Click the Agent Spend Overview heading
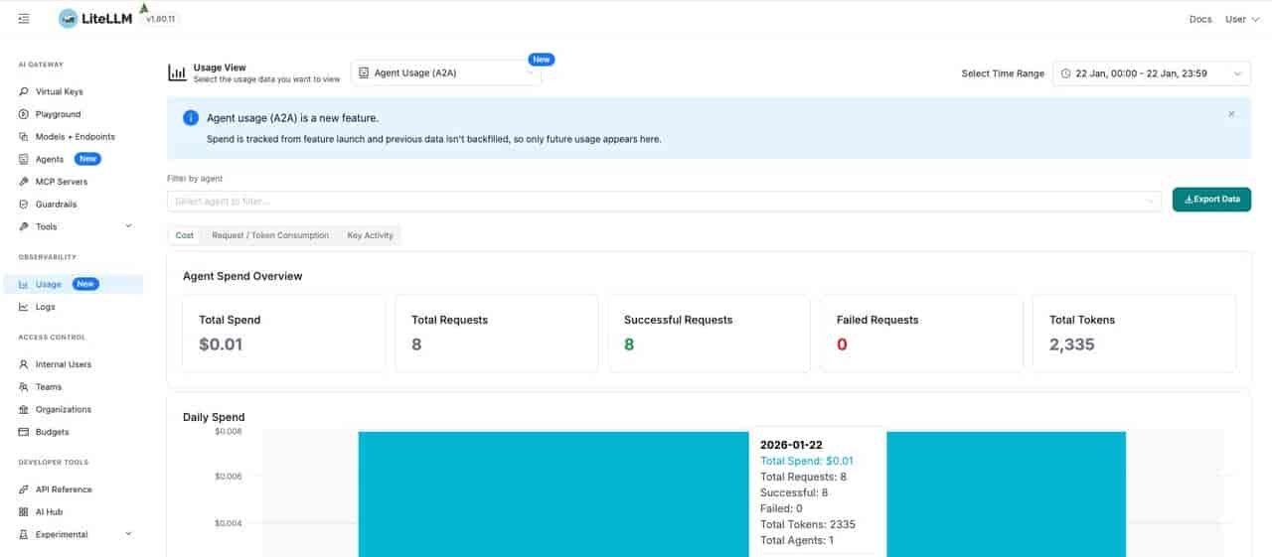The height and width of the screenshot is (557, 1272). point(242,276)
